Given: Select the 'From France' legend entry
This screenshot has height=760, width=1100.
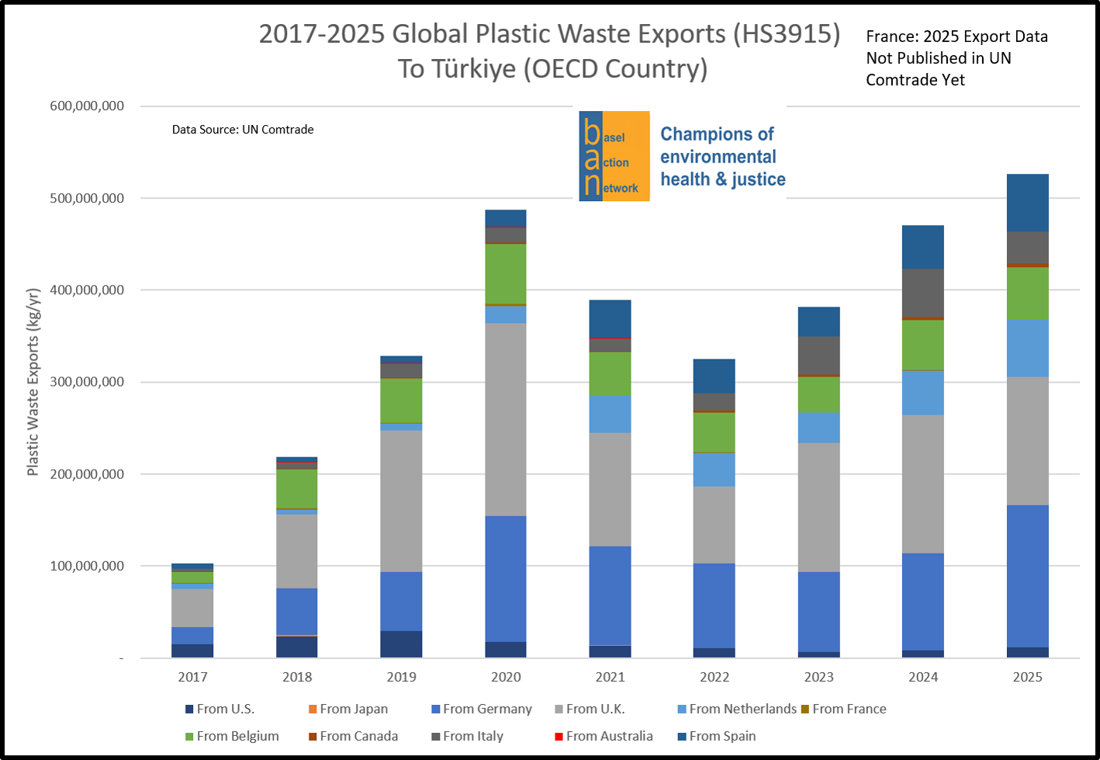Looking at the screenshot, I should point(844,710).
